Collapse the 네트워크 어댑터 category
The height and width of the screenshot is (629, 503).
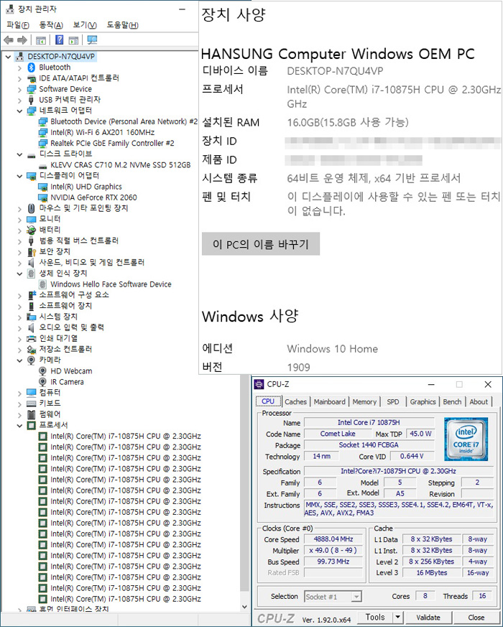pyautogui.click(x=19, y=111)
